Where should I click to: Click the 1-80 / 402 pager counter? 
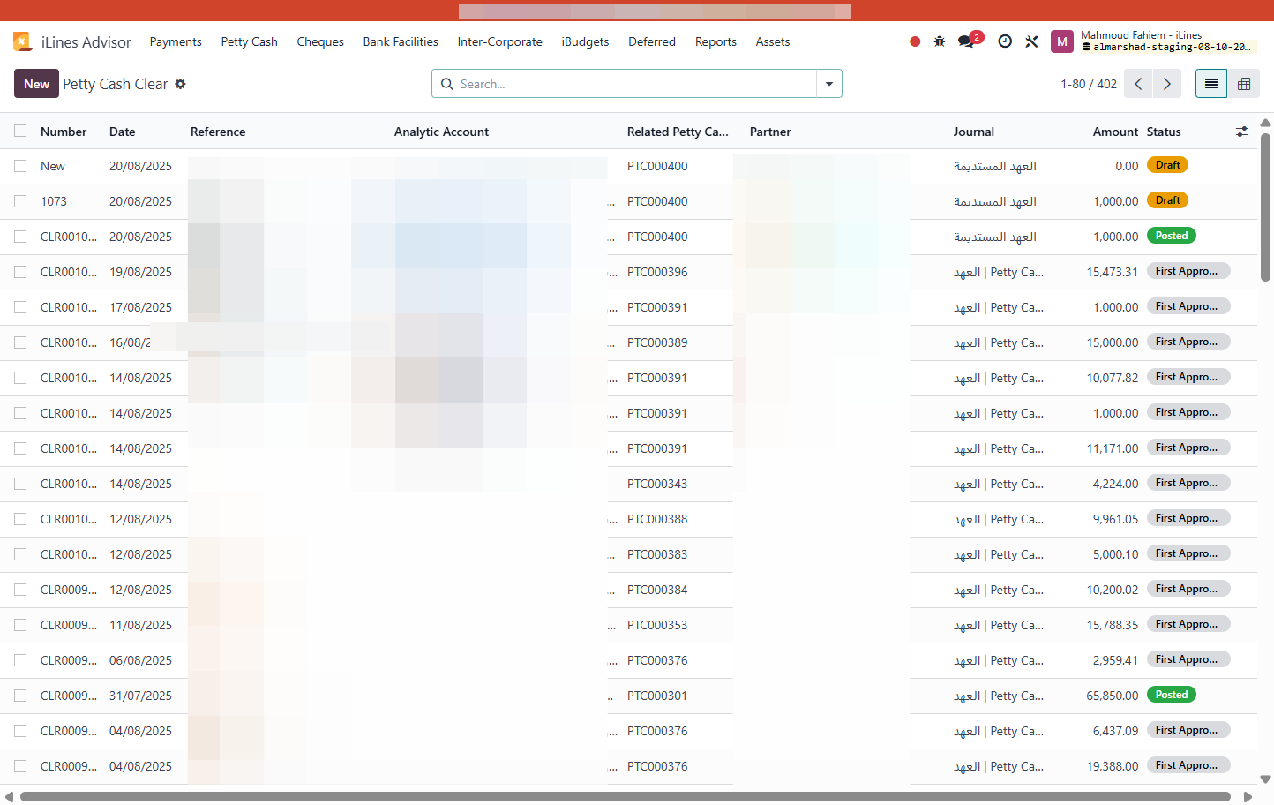tap(1089, 84)
